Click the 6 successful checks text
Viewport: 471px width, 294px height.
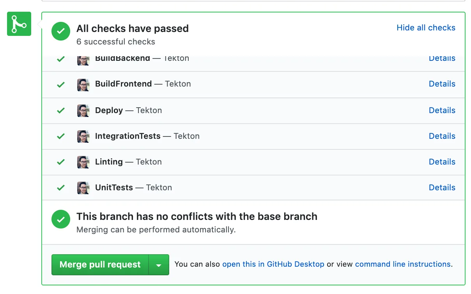[x=116, y=42]
